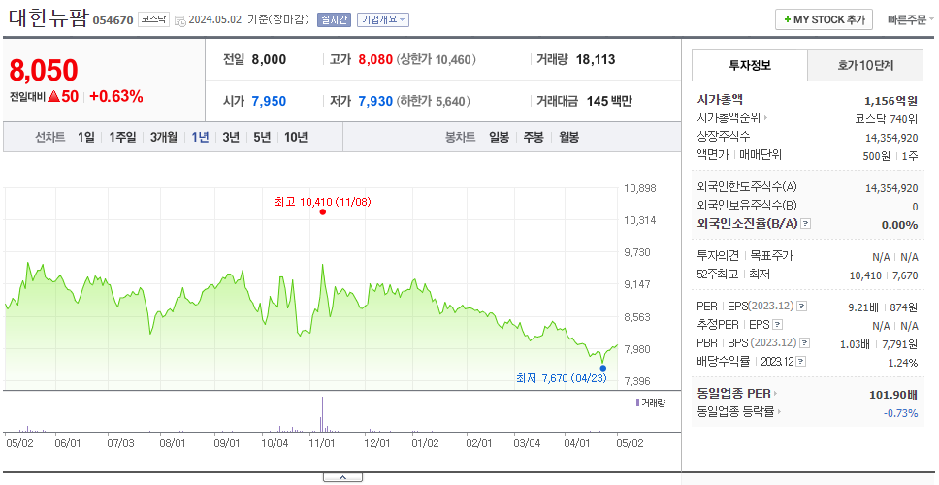Click the 시가 value 7,950
Screen dimensions: 939x485
[x=269, y=101]
